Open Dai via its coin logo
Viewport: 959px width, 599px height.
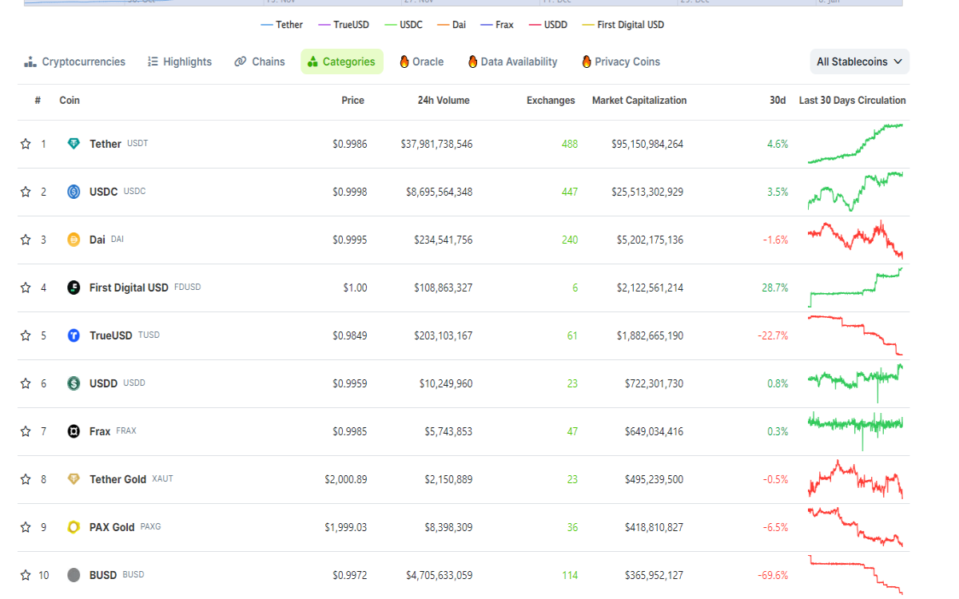(x=73, y=240)
